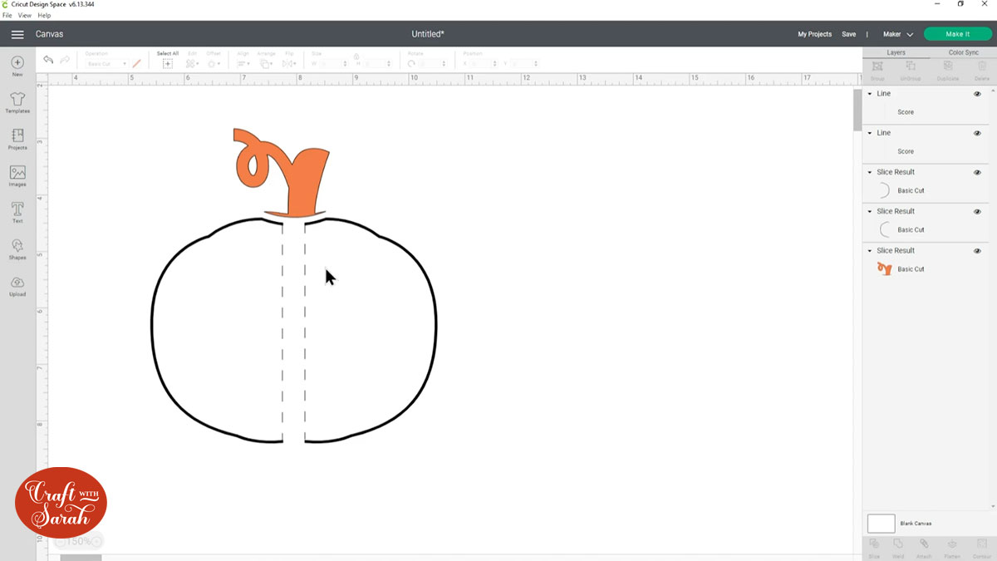
Task: Hide the second Line layer
Action: coord(977,133)
